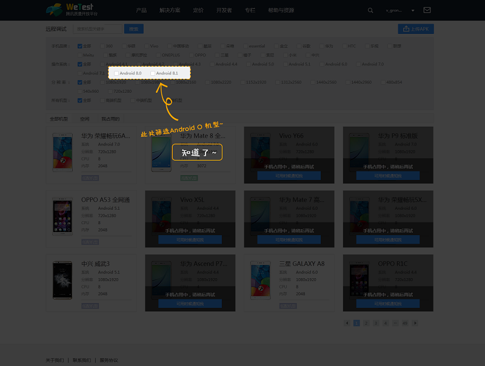This screenshot has height=366, width=485.
Task: Click the 三星 GALAXY A8 device title
Action: [x=302, y=264]
